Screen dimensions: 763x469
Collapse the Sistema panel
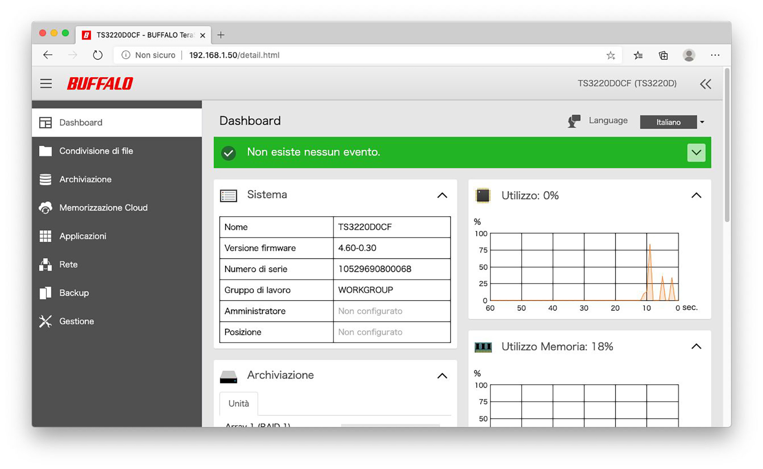[442, 195]
